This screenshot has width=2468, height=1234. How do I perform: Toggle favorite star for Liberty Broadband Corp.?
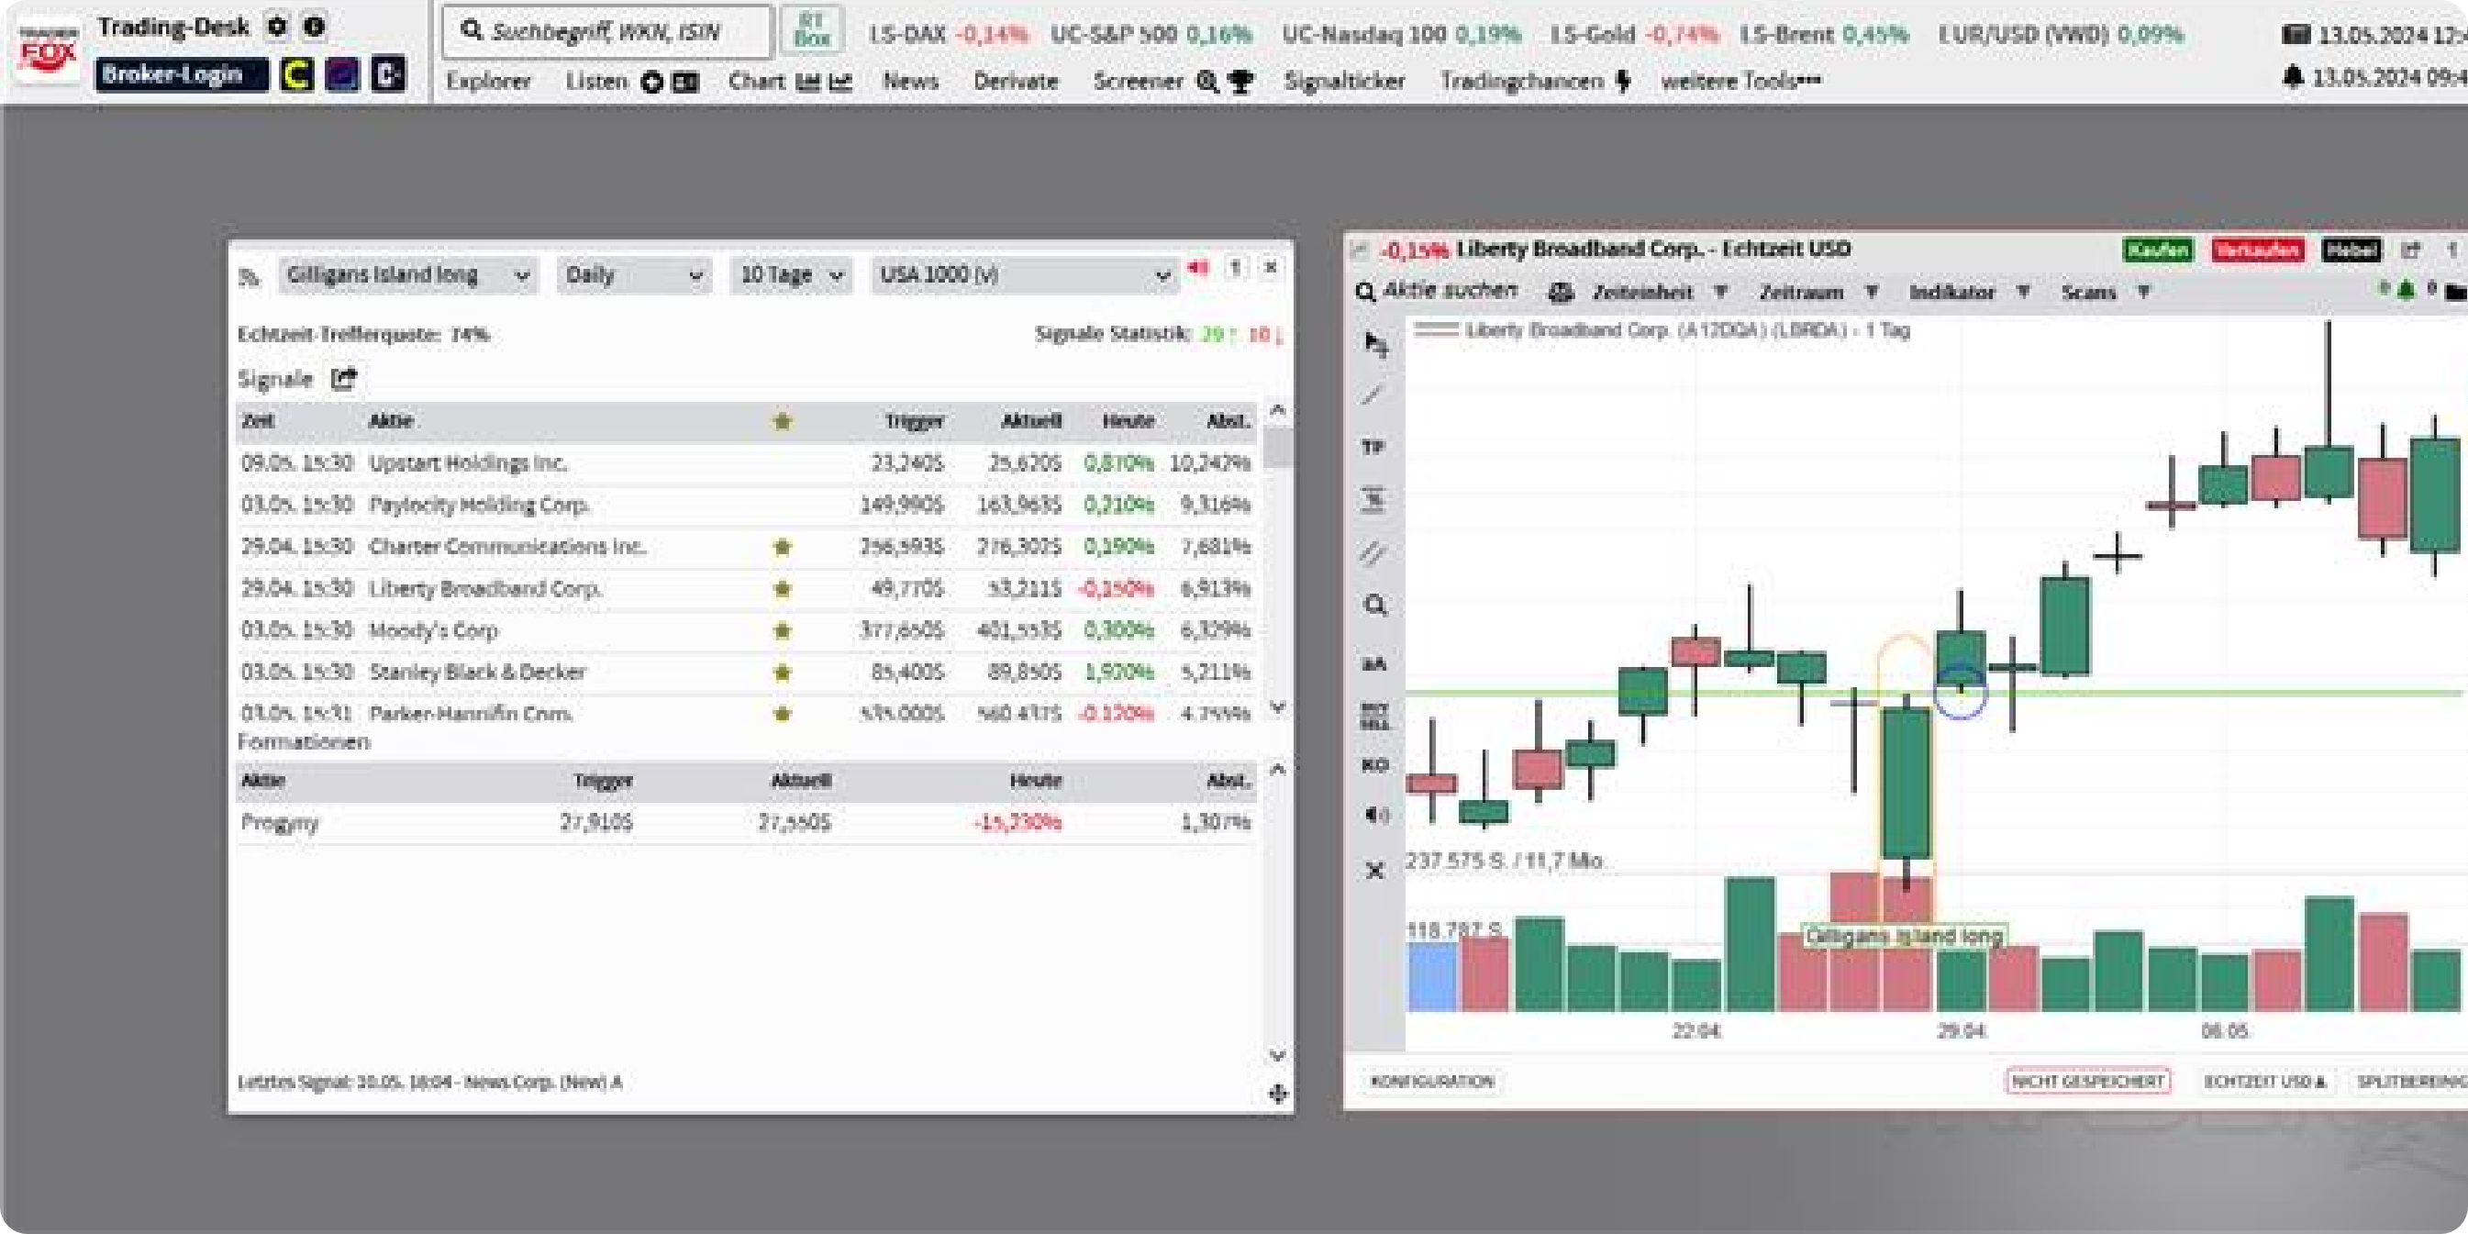(x=782, y=589)
